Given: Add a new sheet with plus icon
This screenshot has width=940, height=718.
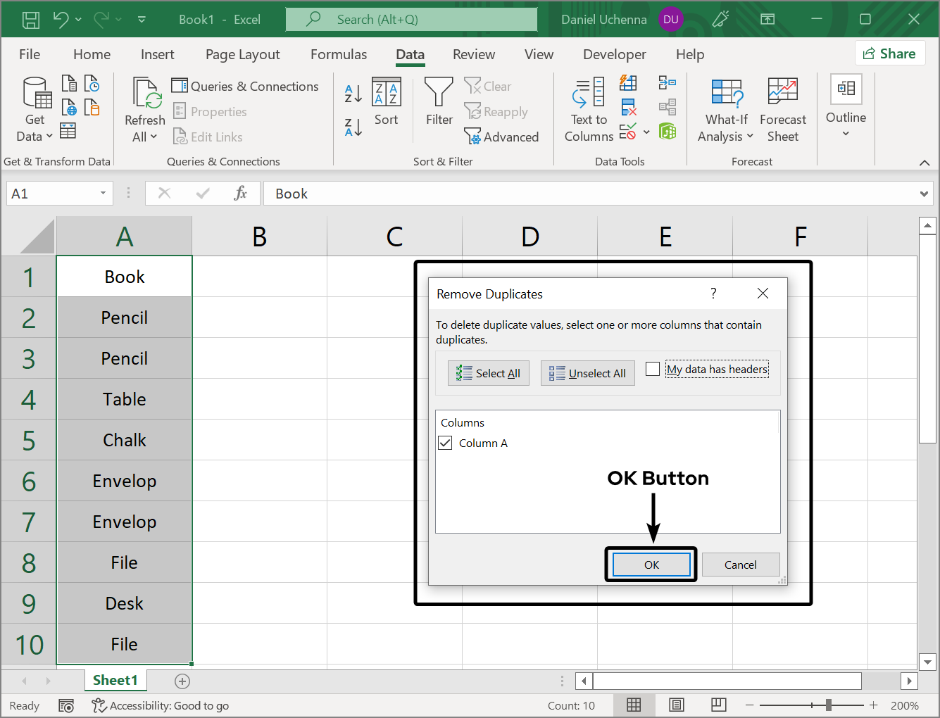Looking at the screenshot, I should (182, 681).
